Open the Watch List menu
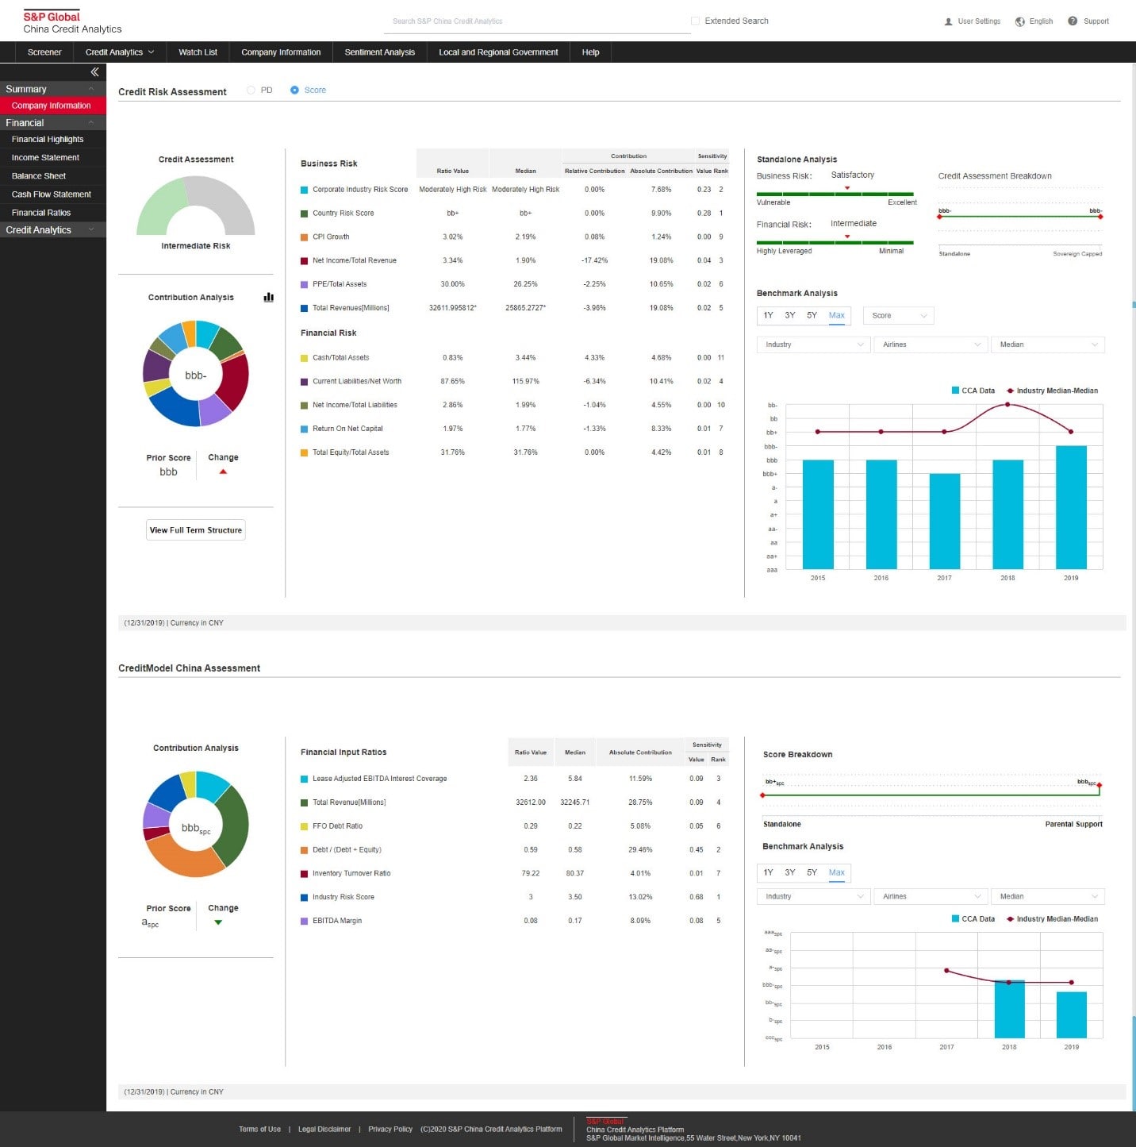Screen dimensions: 1136x1147 tap(198, 52)
